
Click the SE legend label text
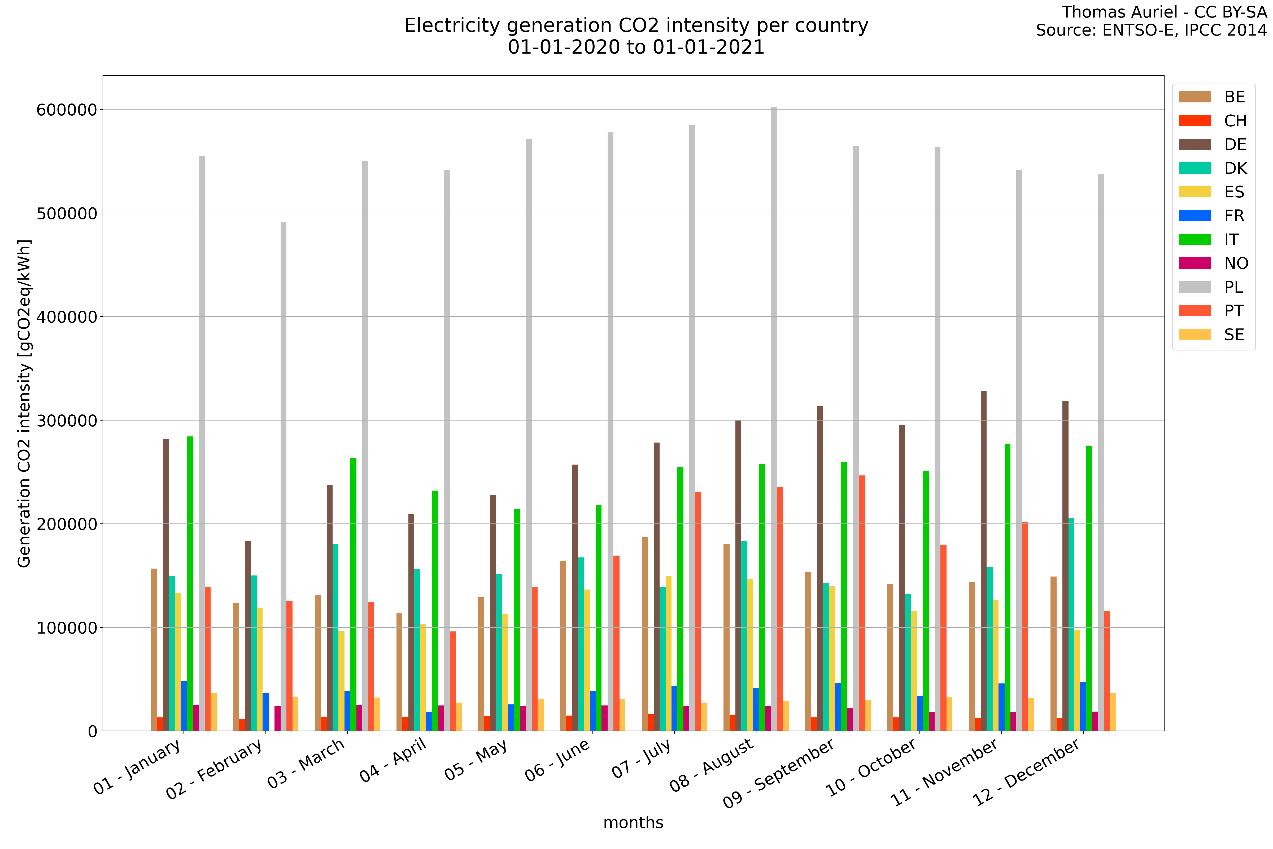click(1234, 335)
